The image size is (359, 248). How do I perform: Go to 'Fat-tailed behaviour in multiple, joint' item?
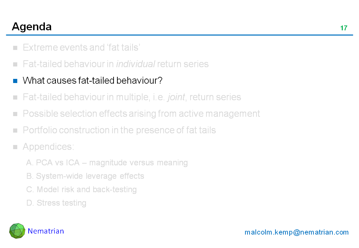point(132,97)
